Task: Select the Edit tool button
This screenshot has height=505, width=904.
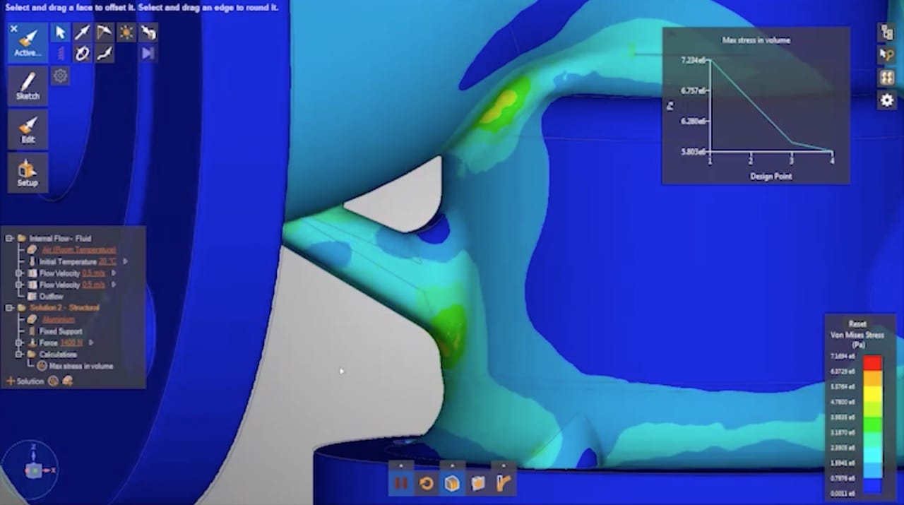Action: [28, 129]
